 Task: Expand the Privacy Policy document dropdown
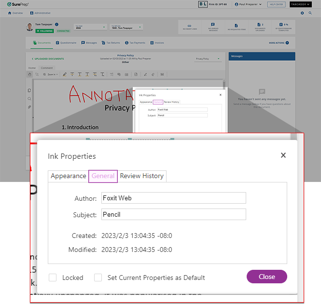(208, 59)
